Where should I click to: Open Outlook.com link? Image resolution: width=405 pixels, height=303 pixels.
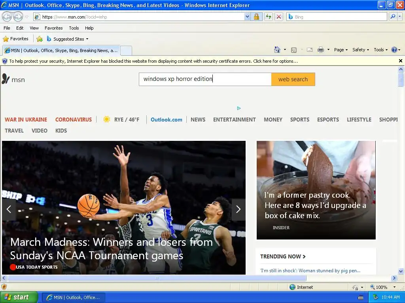(167, 120)
